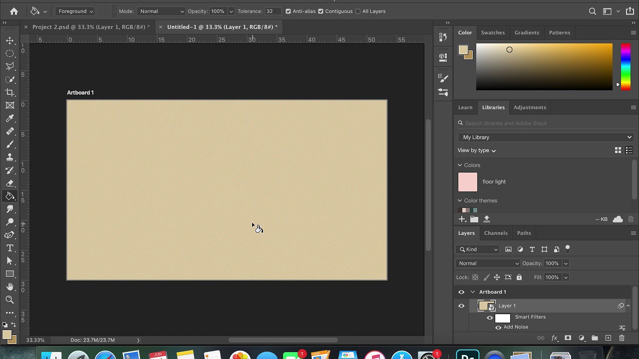Click the foreground color swatch in Color panel
Image resolution: width=639 pixels, height=359 pixels.
pyautogui.click(x=463, y=50)
